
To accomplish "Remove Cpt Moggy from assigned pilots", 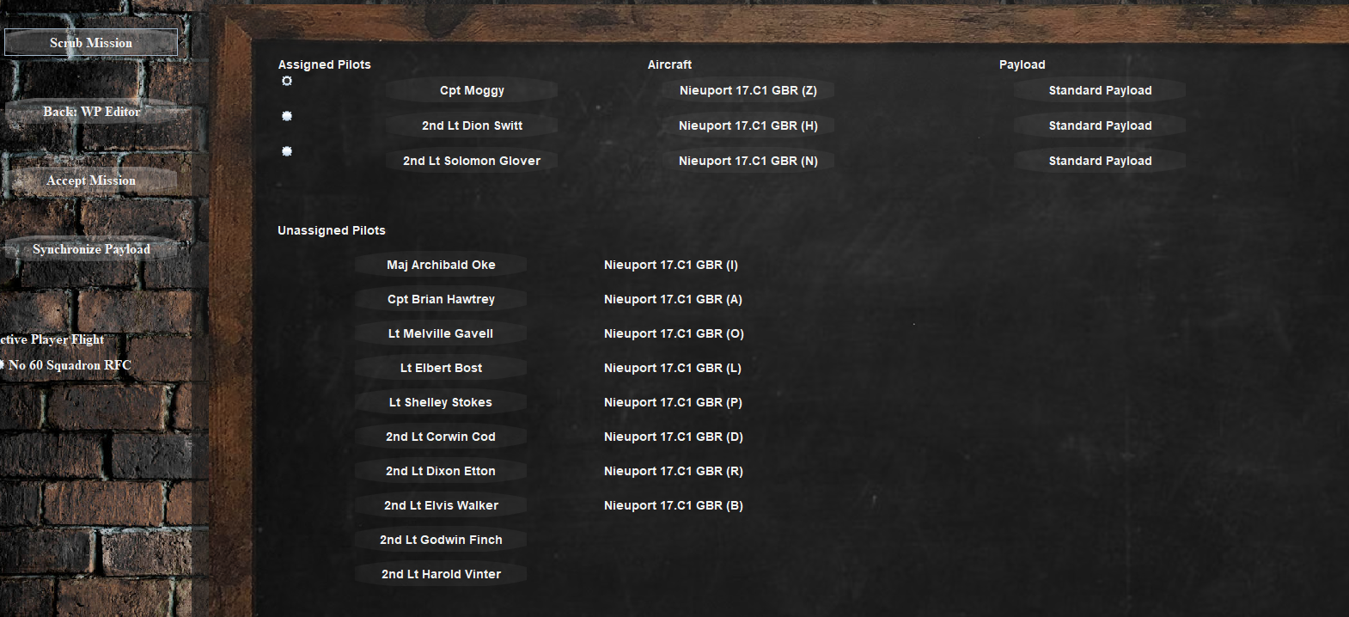I will (472, 90).
